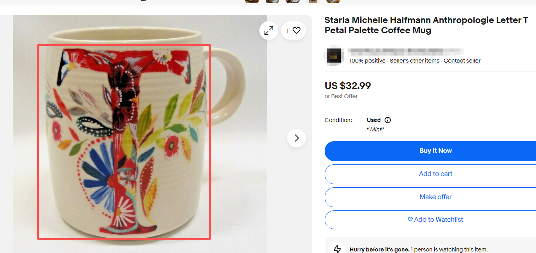Screen dimensions: 536x253
Task: Open the seller's 100% positive feedback
Action: (x=367, y=61)
